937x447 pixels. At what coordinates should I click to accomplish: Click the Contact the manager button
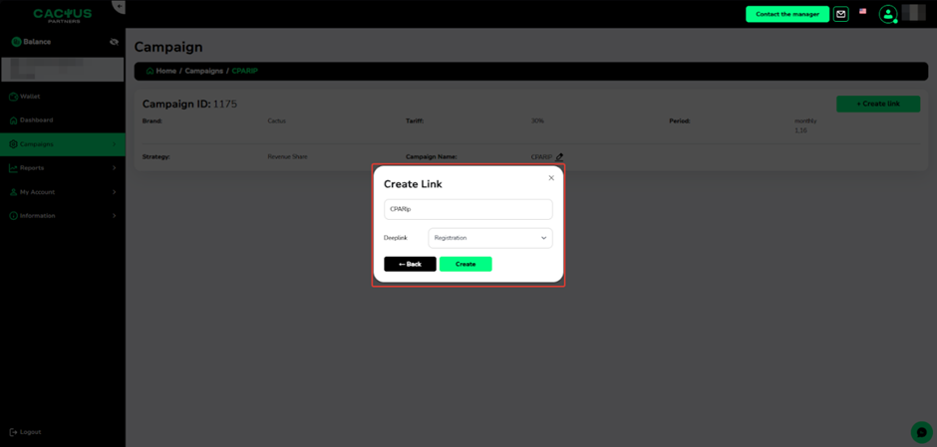(786, 14)
